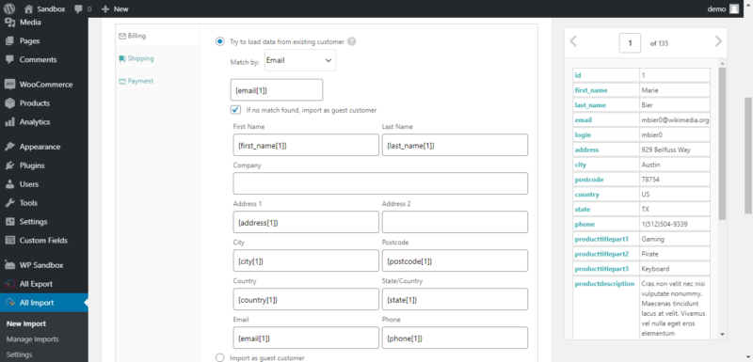The width and height of the screenshot is (753, 362).
Task: Click the WP Sandbox sidebar icon
Action: tap(9, 265)
